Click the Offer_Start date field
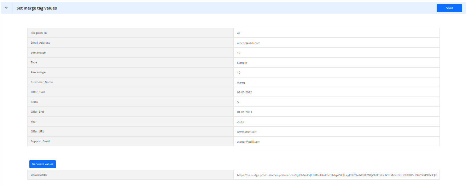The width and height of the screenshot is (466, 186). (x=337, y=92)
